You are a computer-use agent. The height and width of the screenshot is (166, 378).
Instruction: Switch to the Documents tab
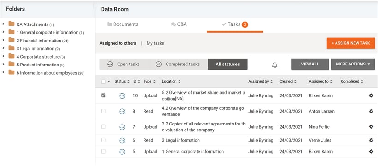pyautogui.click(x=123, y=24)
